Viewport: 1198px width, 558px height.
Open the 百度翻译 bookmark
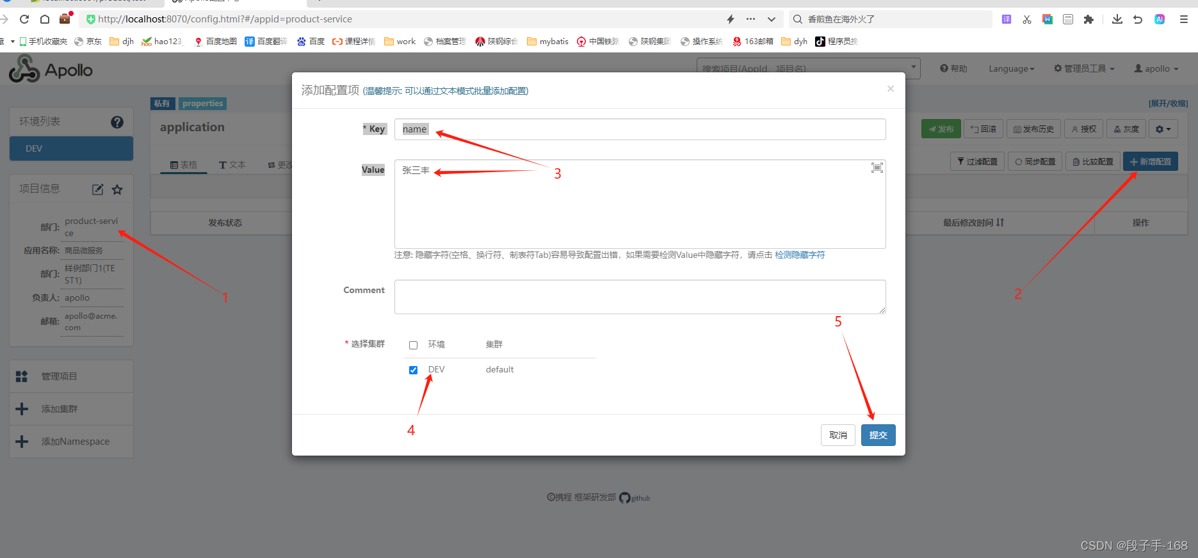(x=266, y=42)
